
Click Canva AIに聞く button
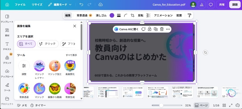click(x=127, y=29)
